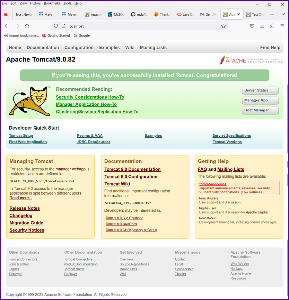Open a new tab with plus icon
This screenshot has width=289, height=300.
click(x=272, y=14)
